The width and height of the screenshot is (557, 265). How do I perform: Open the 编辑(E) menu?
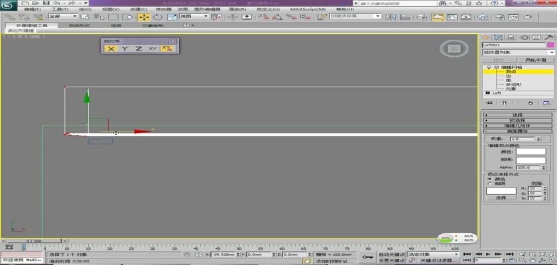32,9
